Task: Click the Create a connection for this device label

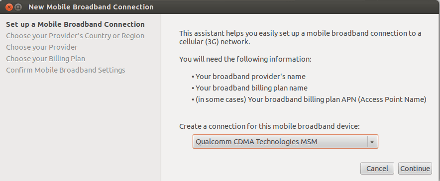Action: (269, 126)
